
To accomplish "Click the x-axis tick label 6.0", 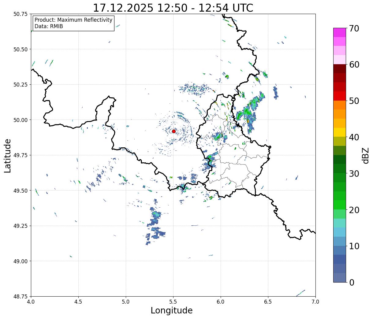I will tap(221, 301).
